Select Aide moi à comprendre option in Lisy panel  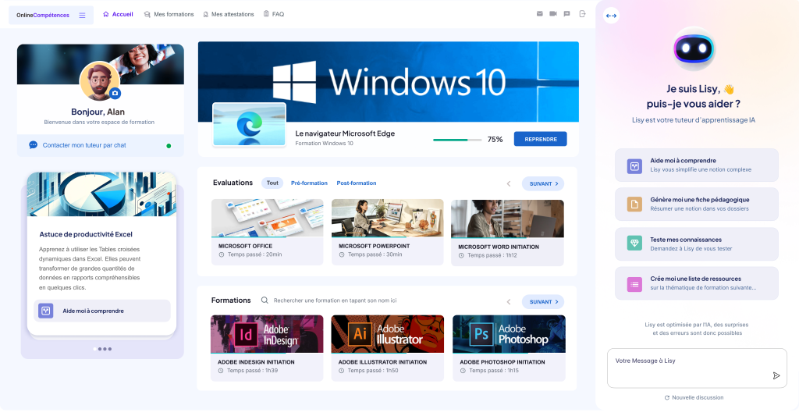click(697, 165)
